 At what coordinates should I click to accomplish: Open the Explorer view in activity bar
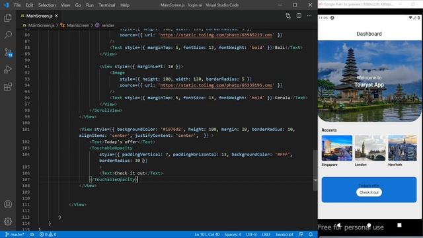pos(8,18)
